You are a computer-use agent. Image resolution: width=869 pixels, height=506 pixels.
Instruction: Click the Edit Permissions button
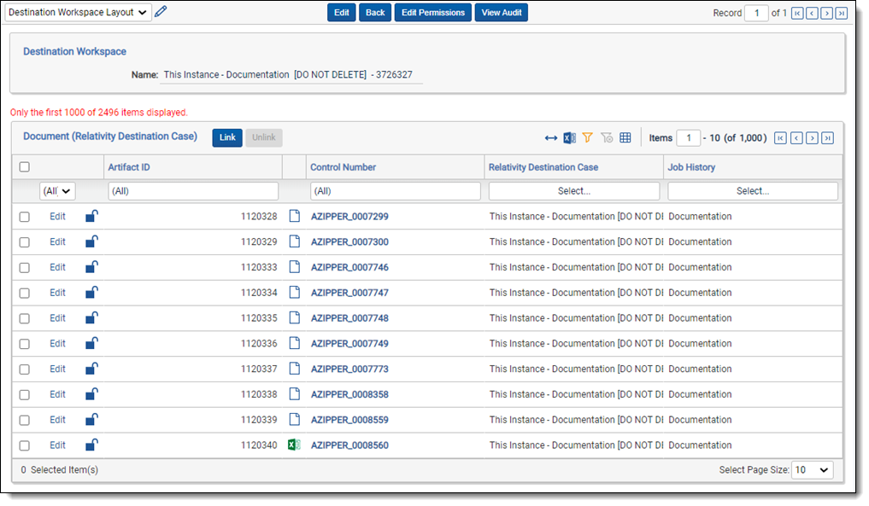coord(432,13)
